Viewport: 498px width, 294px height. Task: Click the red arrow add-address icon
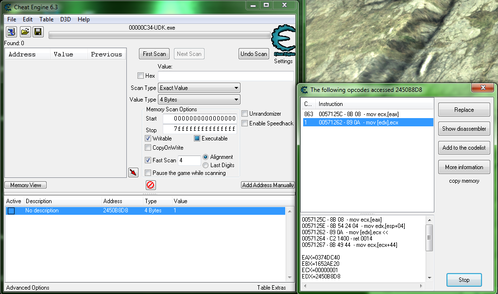point(133,173)
